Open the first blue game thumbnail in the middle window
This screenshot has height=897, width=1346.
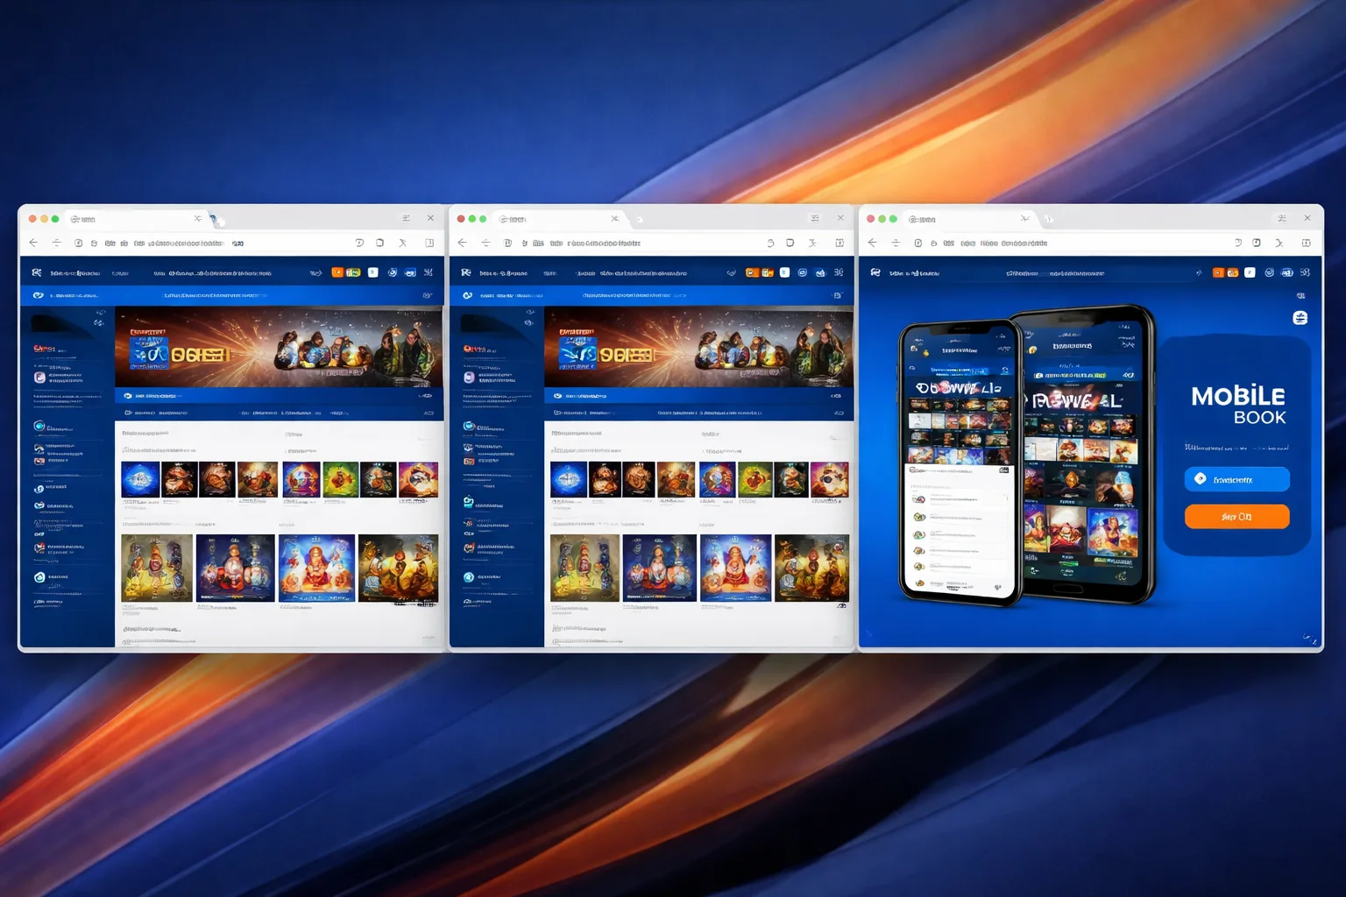pos(568,480)
